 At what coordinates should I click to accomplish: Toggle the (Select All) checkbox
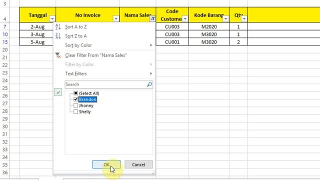coord(75,93)
